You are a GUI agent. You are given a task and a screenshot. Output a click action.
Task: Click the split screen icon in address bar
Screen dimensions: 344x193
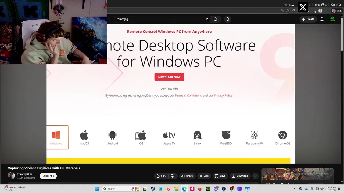(x=282, y=11)
